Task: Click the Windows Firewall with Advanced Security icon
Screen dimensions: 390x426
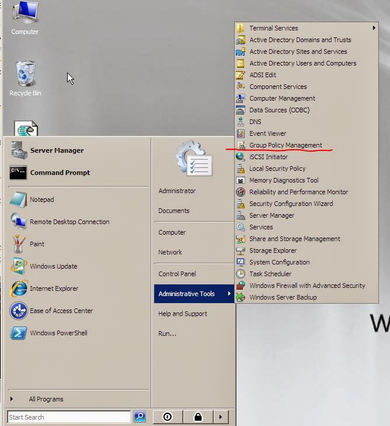Action: [241, 286]
